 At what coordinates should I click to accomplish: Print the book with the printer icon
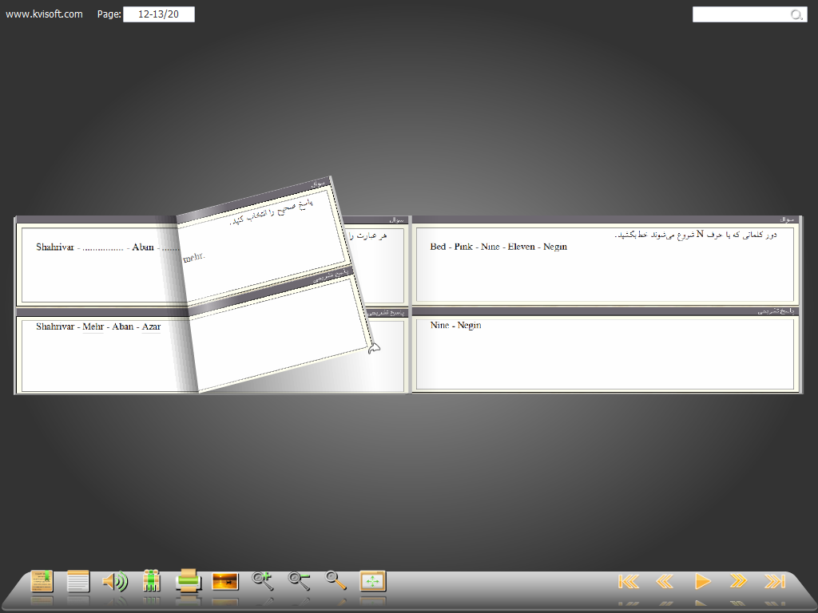coord(188,581)
